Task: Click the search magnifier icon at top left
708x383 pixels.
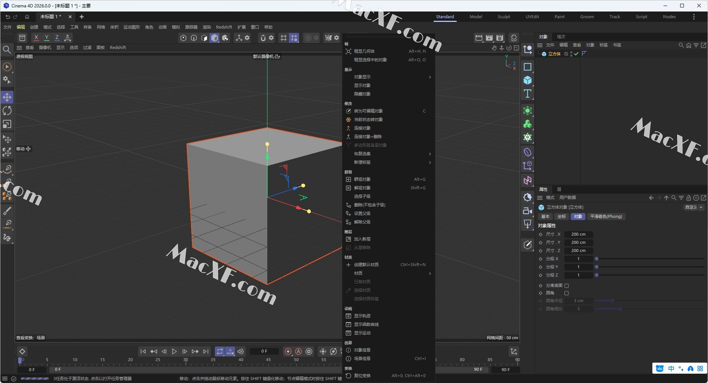Action: tap(7, 49)
